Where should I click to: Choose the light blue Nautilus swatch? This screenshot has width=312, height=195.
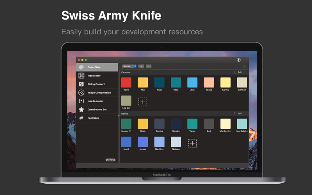pos(159,142)
